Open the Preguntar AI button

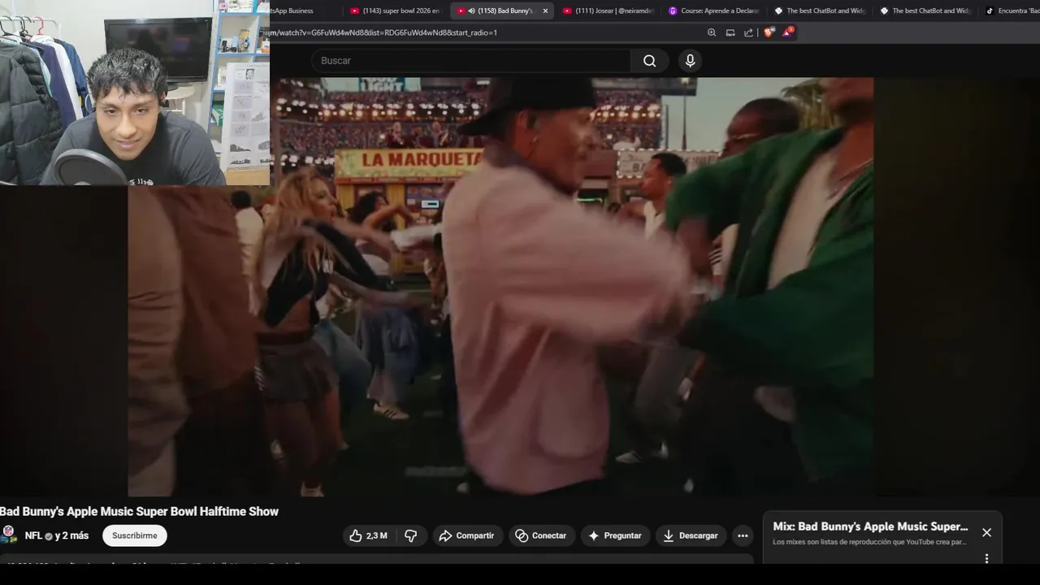point(615,535)
